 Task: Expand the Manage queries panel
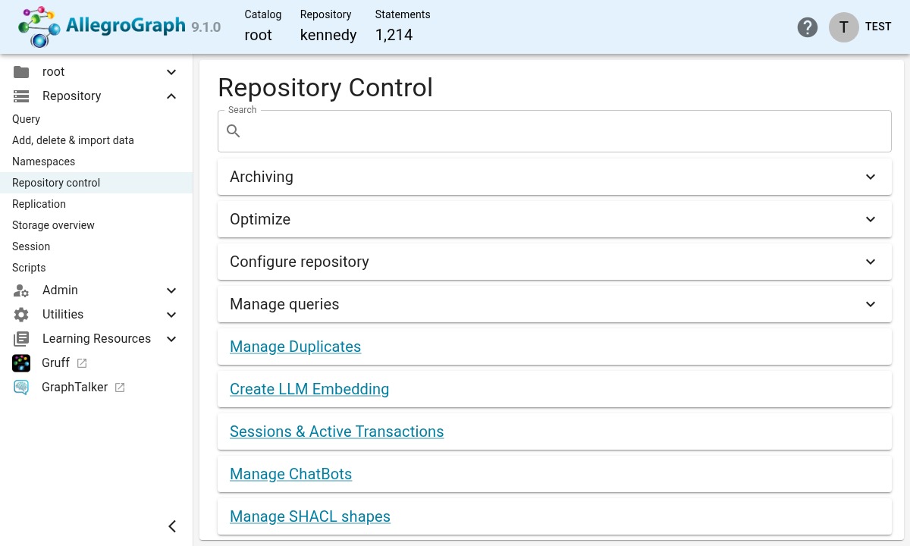pos(554,304)
